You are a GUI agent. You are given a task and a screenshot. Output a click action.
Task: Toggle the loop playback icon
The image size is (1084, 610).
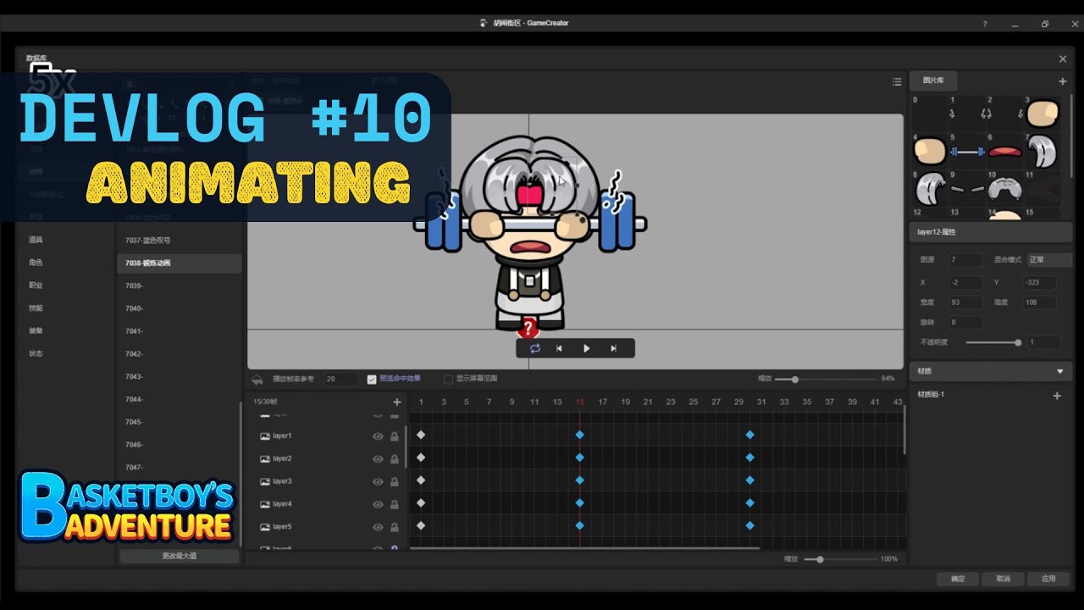[534, 348]
